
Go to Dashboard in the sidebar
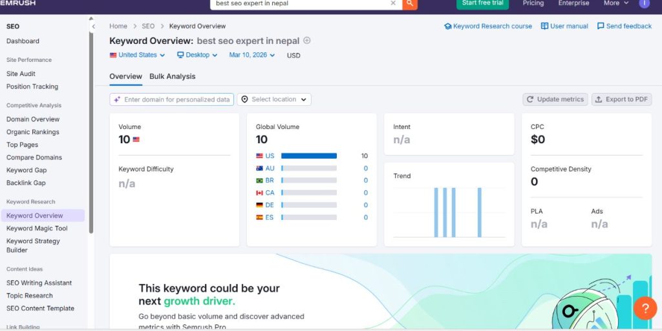pos(23,41)
